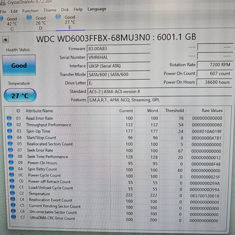
Task: Switch to drive C: disk tab
Action: tap(10, 24)
